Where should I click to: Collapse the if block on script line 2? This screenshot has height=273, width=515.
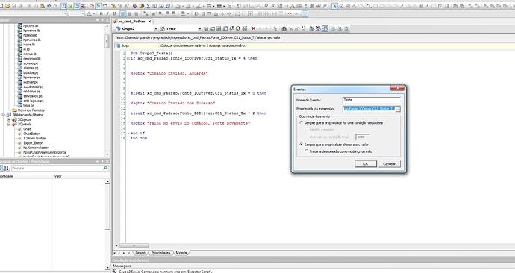[x=128, y=58]
